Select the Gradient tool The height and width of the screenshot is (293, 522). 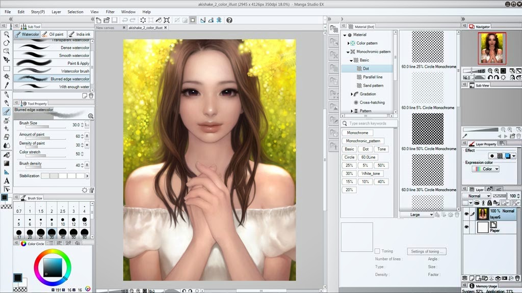[6, 163]
